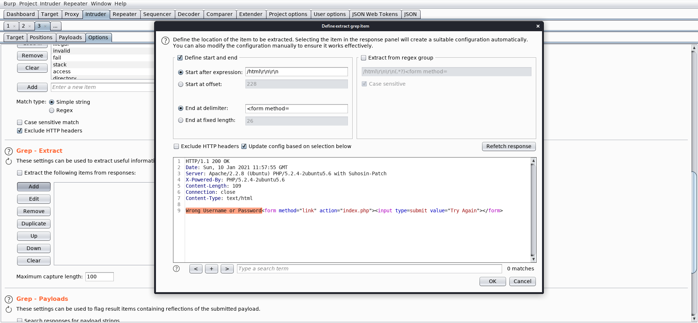Open the Repeater tab
Image resolution: width=698 pixels, height=323 pixels.
click(124, 14)
